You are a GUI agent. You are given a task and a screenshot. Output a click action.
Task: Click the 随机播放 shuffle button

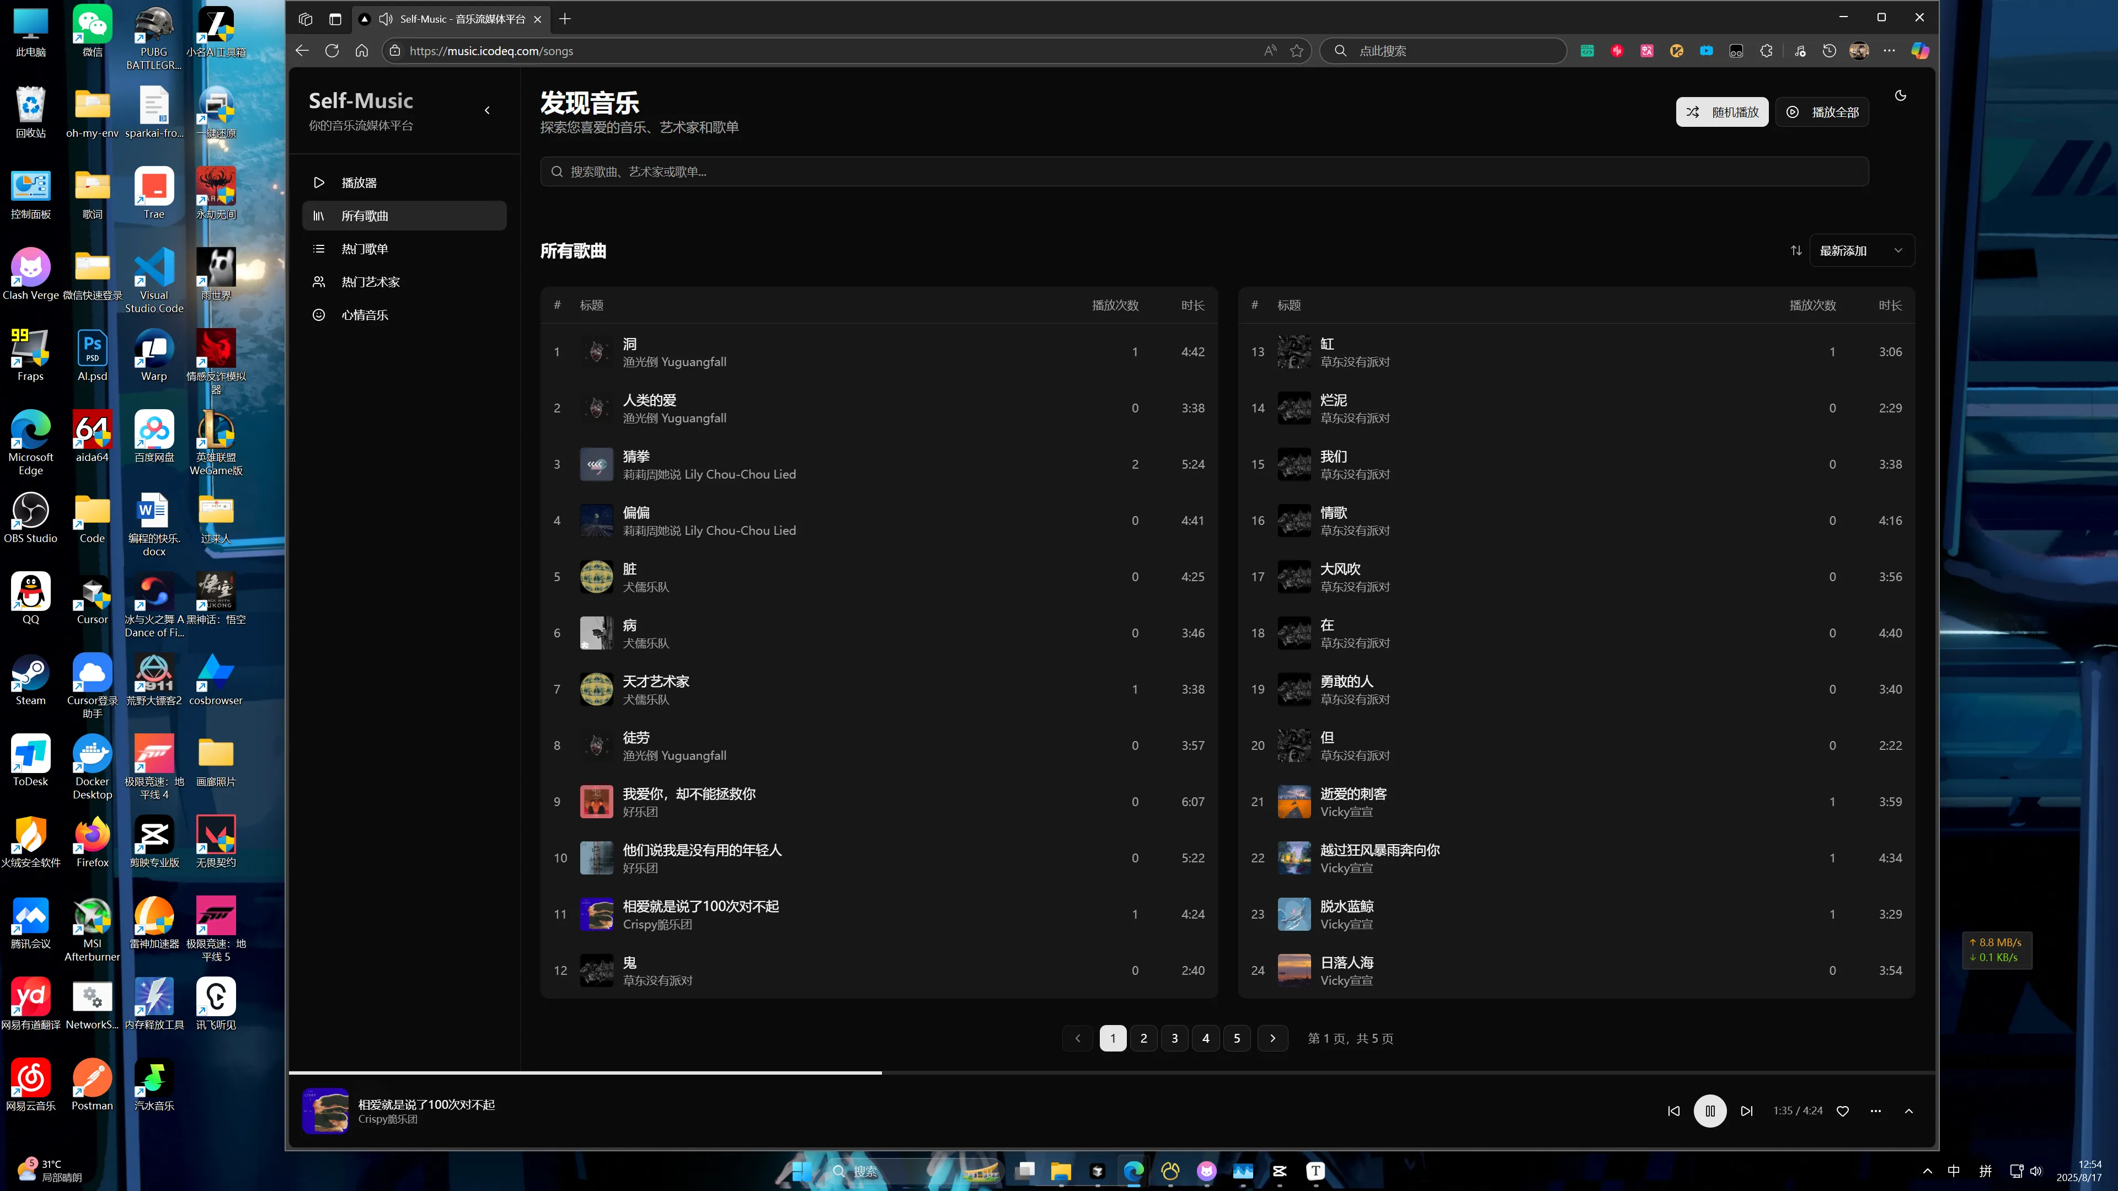(x=1721, y=112)
